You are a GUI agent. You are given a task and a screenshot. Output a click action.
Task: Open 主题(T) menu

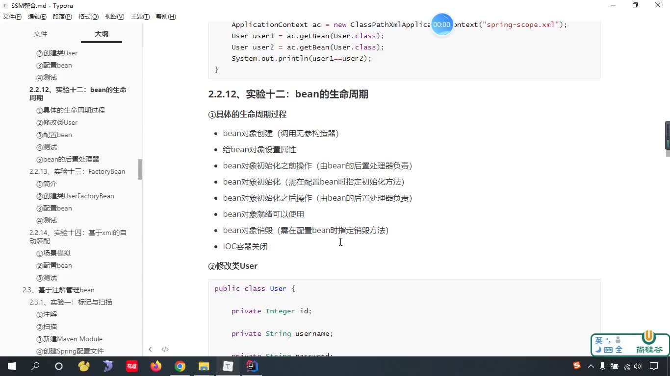tap(140, 17)
